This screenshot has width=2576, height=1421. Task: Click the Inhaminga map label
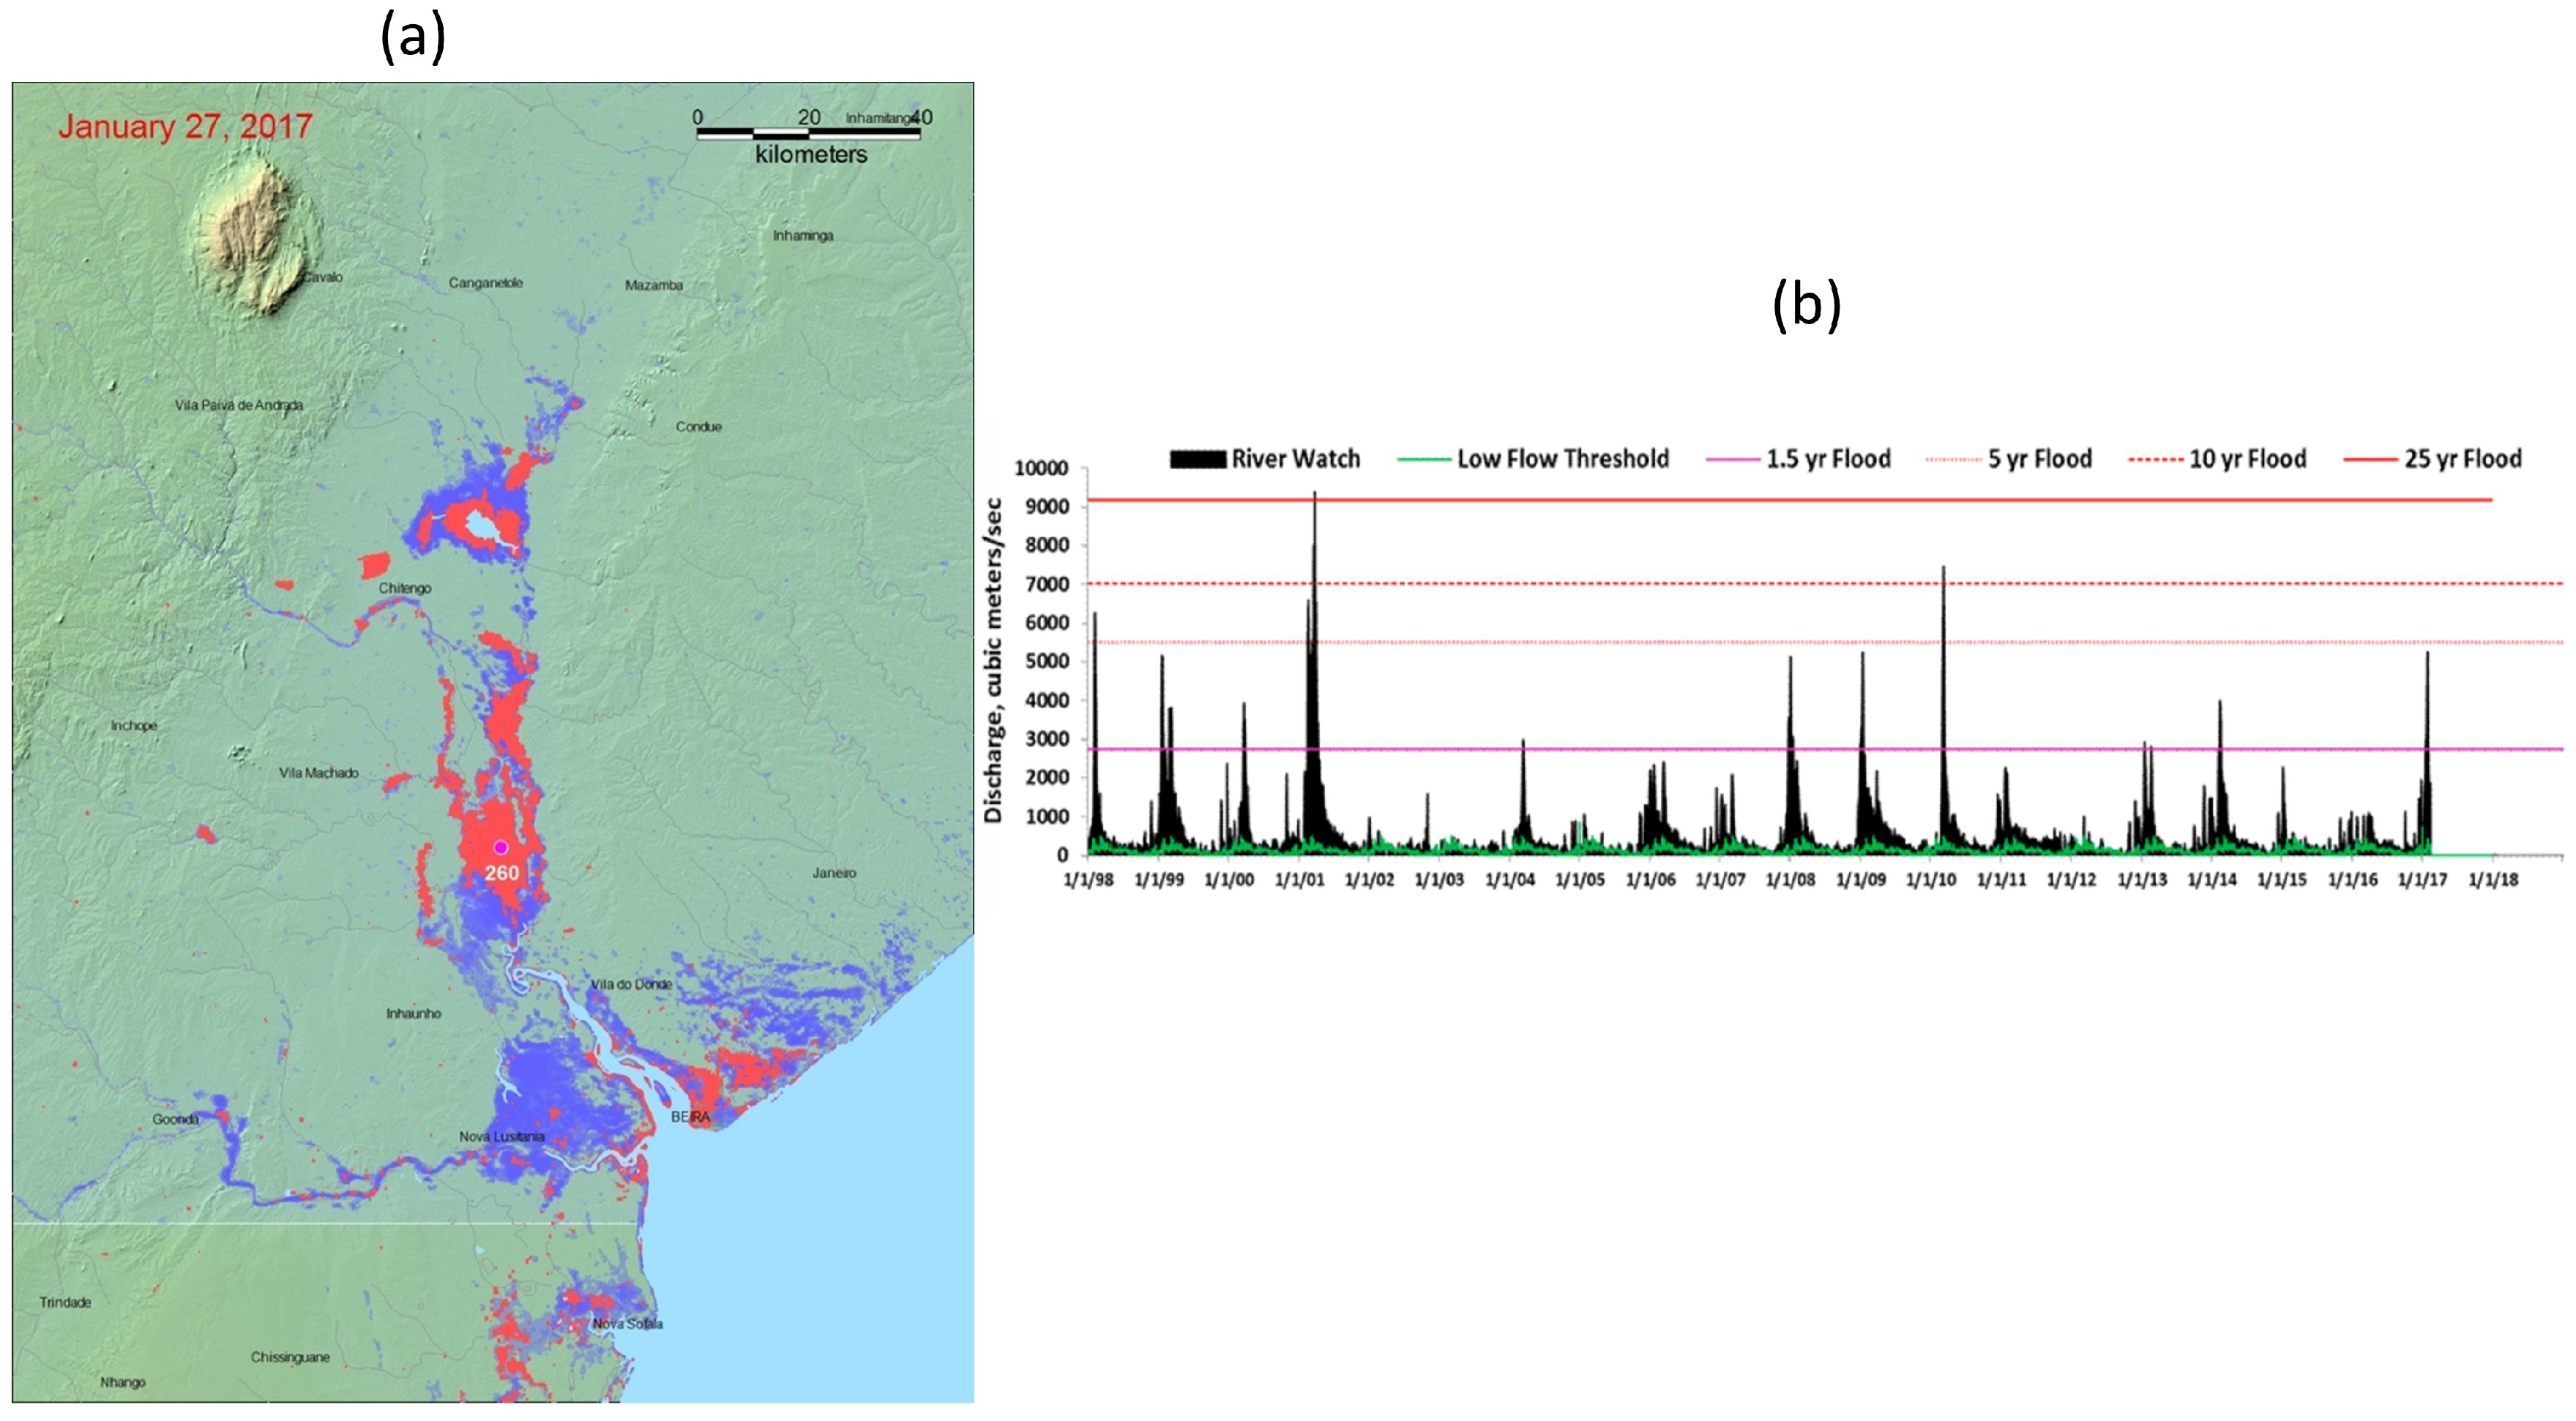803,236
